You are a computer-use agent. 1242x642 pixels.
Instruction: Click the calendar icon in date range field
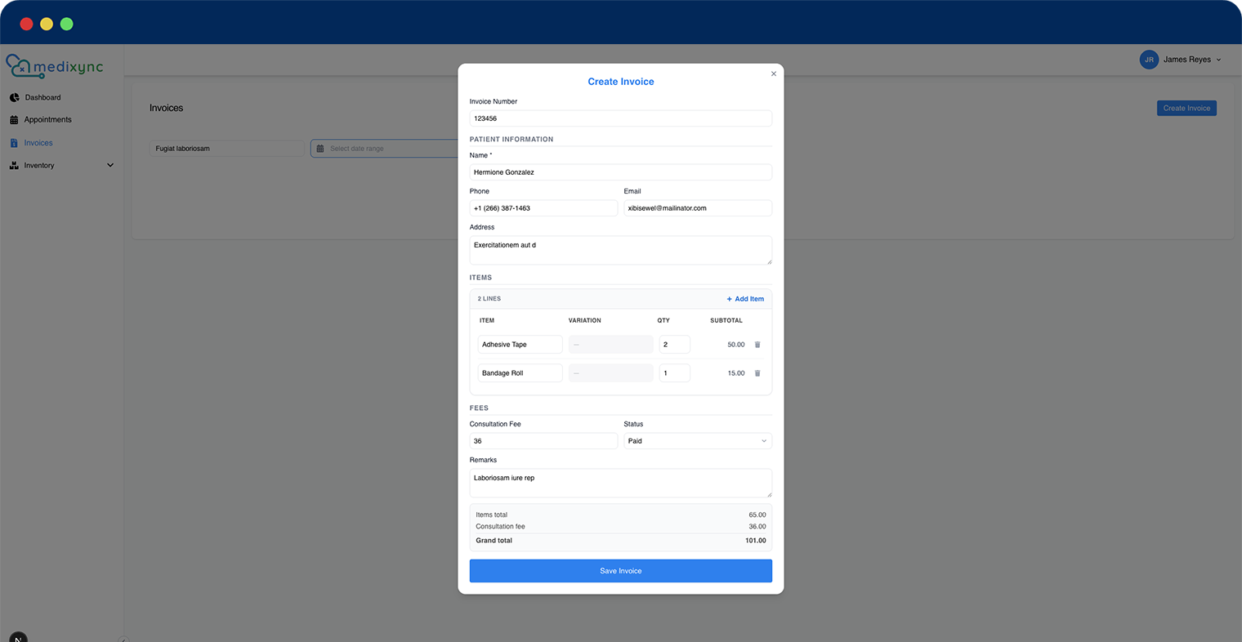pos(320,149)
